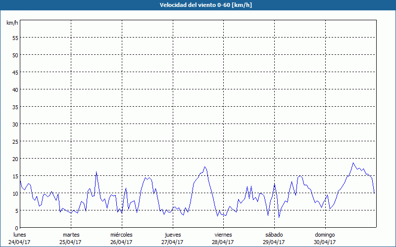396x247 pixels.
Task: Click the sharp wind peak on martes
Action: click(x=96, y=172)
